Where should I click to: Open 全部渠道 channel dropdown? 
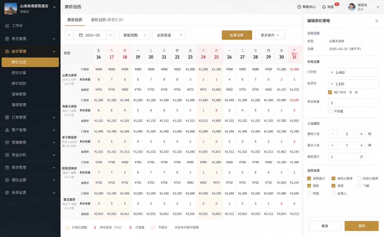(x=169, y=35)
